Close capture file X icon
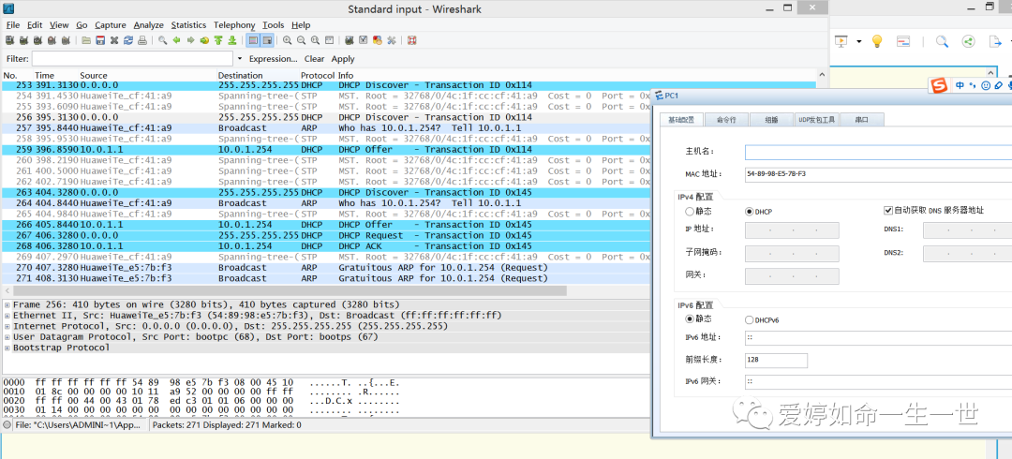 114,40
